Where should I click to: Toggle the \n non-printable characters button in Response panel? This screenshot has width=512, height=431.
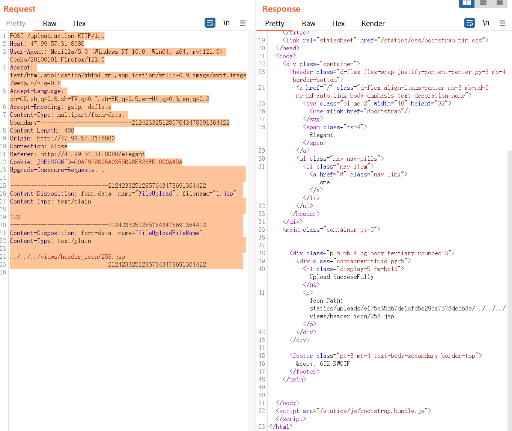486,23
